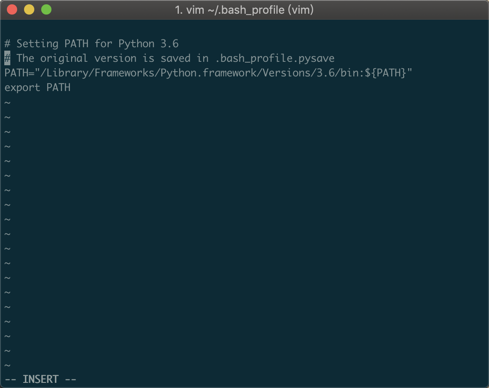Click the green zoom traffic light
This screenshot has height=388, width=489.
coord(46,9)
